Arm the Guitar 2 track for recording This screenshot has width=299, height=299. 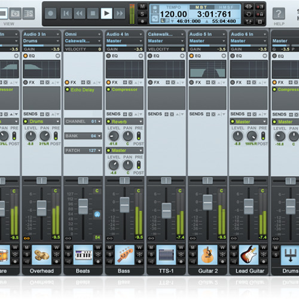pyautogui.click(x=222, y=261)
